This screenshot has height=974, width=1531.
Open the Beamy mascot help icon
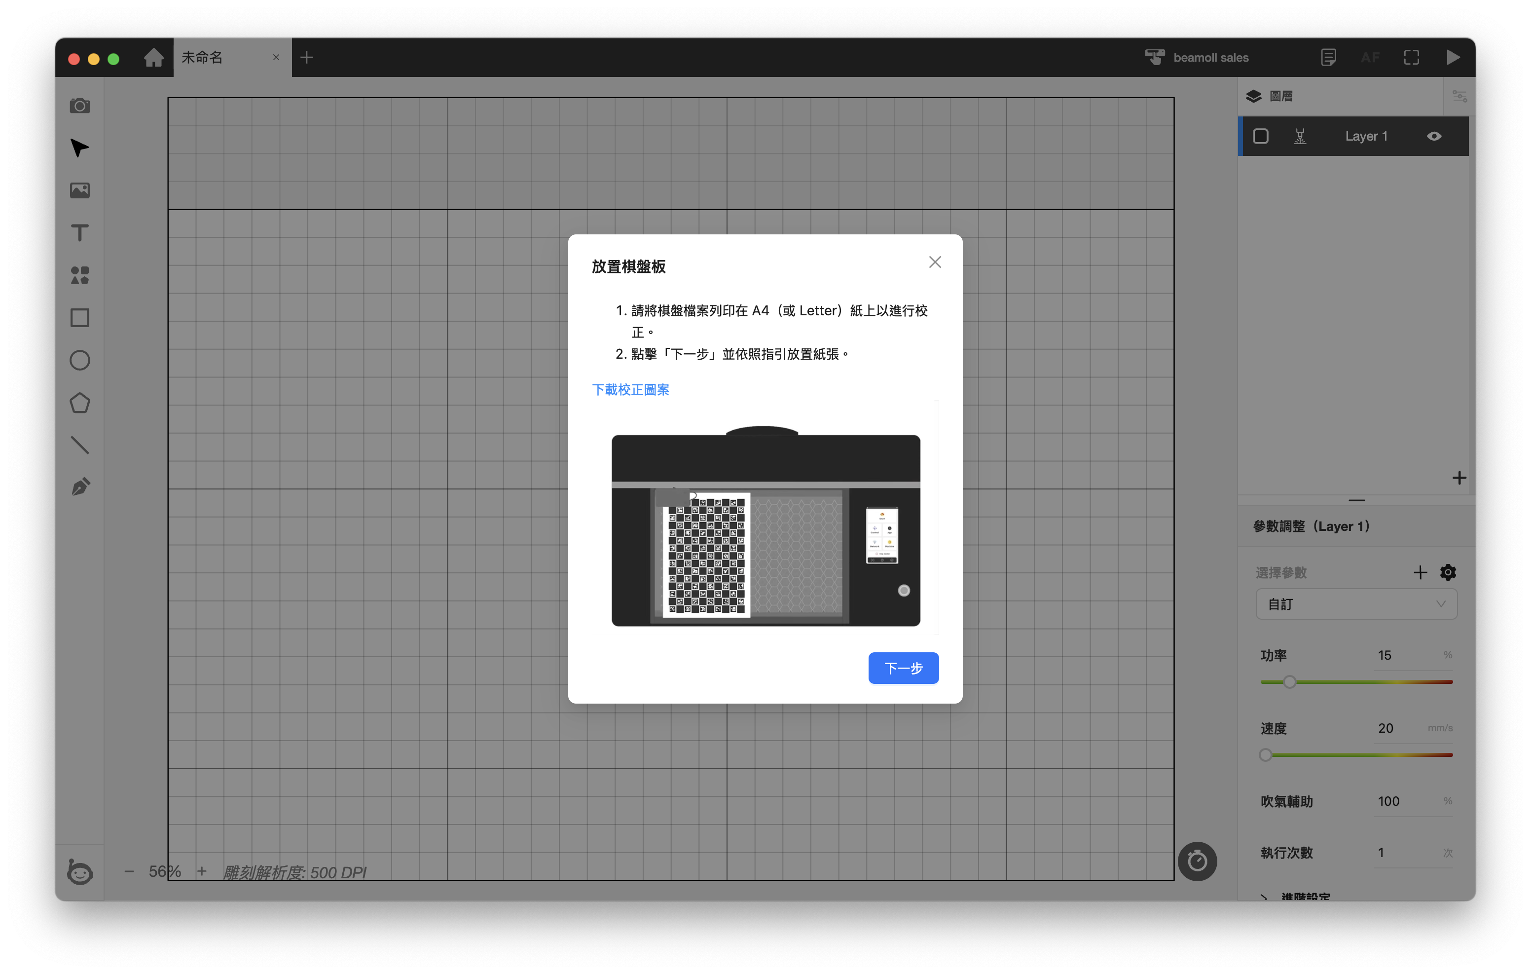pos(79,871)
